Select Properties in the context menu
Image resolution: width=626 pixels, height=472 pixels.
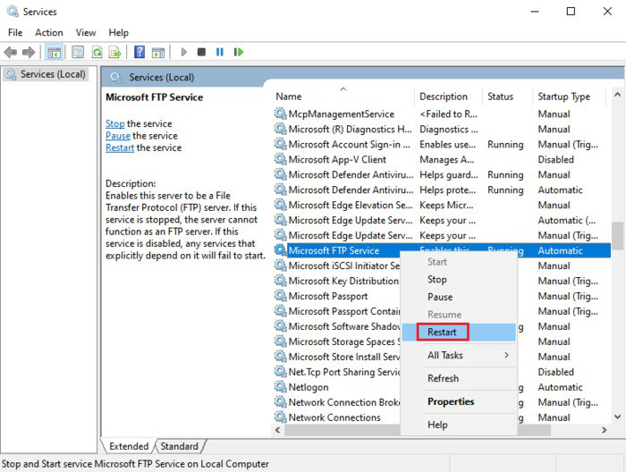[x=451, y=401]
